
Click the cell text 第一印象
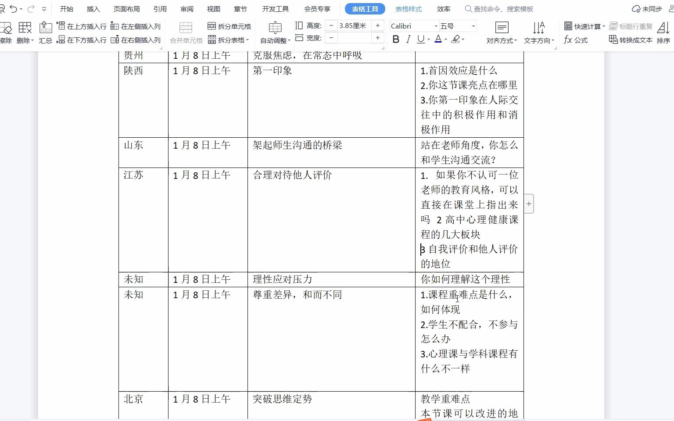point(272,71)
